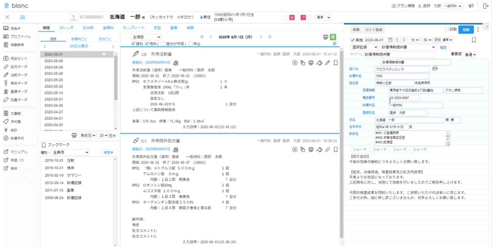Viewport: 492px width, 248px height.
Task: Toggle the 印刷 checkbox
Action: [x=447, y=29]
